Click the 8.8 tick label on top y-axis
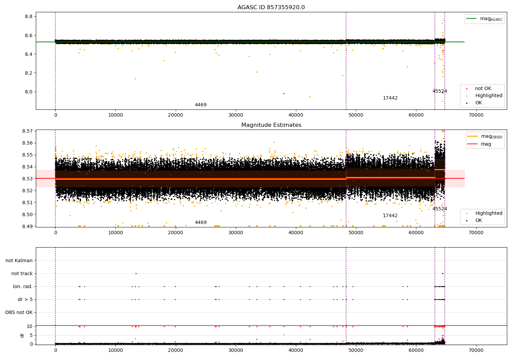The height and width of the screenshot is (358, 512). 29,17
